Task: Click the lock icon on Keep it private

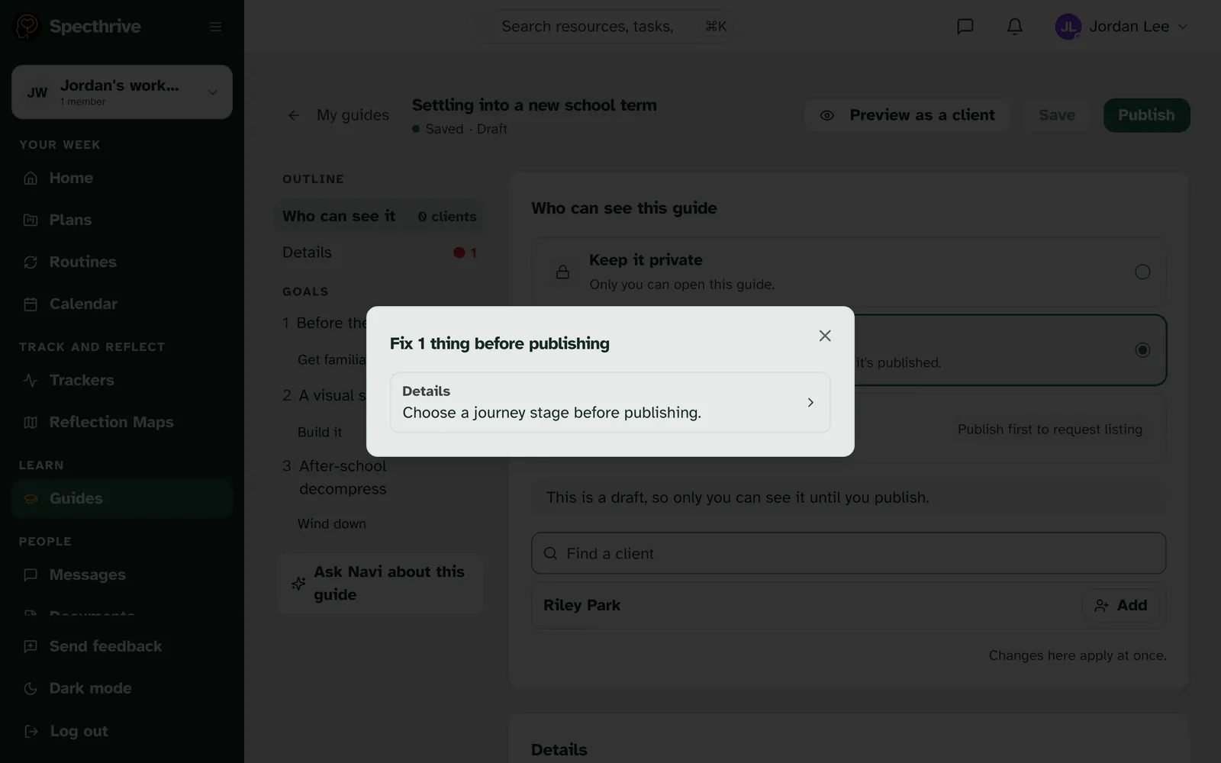Action: click(x=562, y=272)
